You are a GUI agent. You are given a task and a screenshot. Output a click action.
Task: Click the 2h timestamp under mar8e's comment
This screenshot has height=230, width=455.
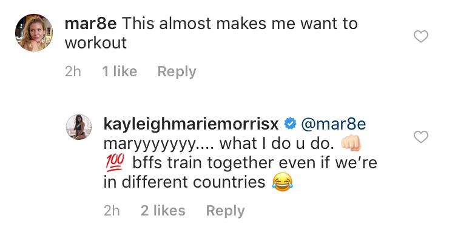[73, 71]
